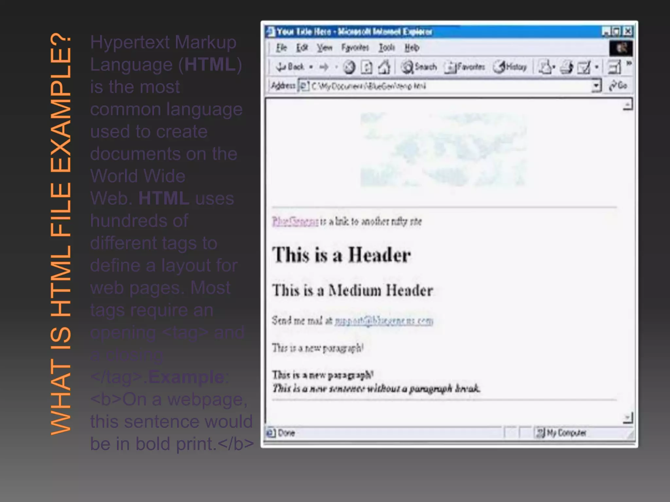Viewport: 670px width, 502px height.
Task: Click the 'Done' status bar text
Action: 286,433
